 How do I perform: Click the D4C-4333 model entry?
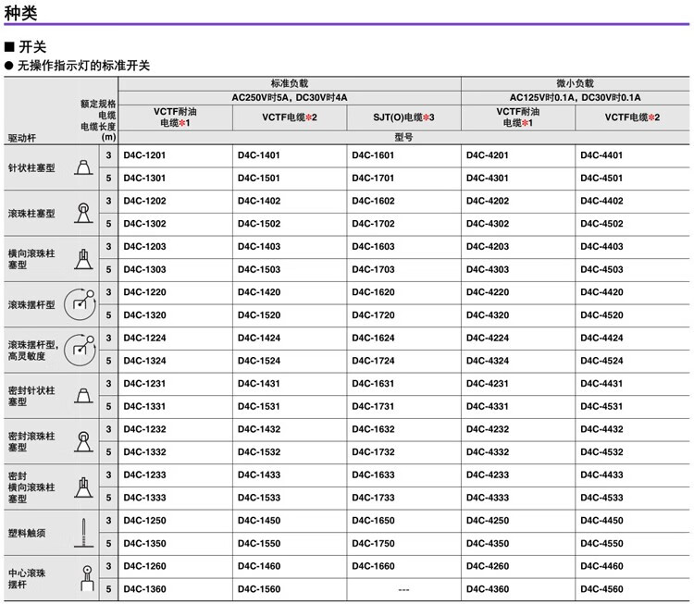tap(488, 498)
